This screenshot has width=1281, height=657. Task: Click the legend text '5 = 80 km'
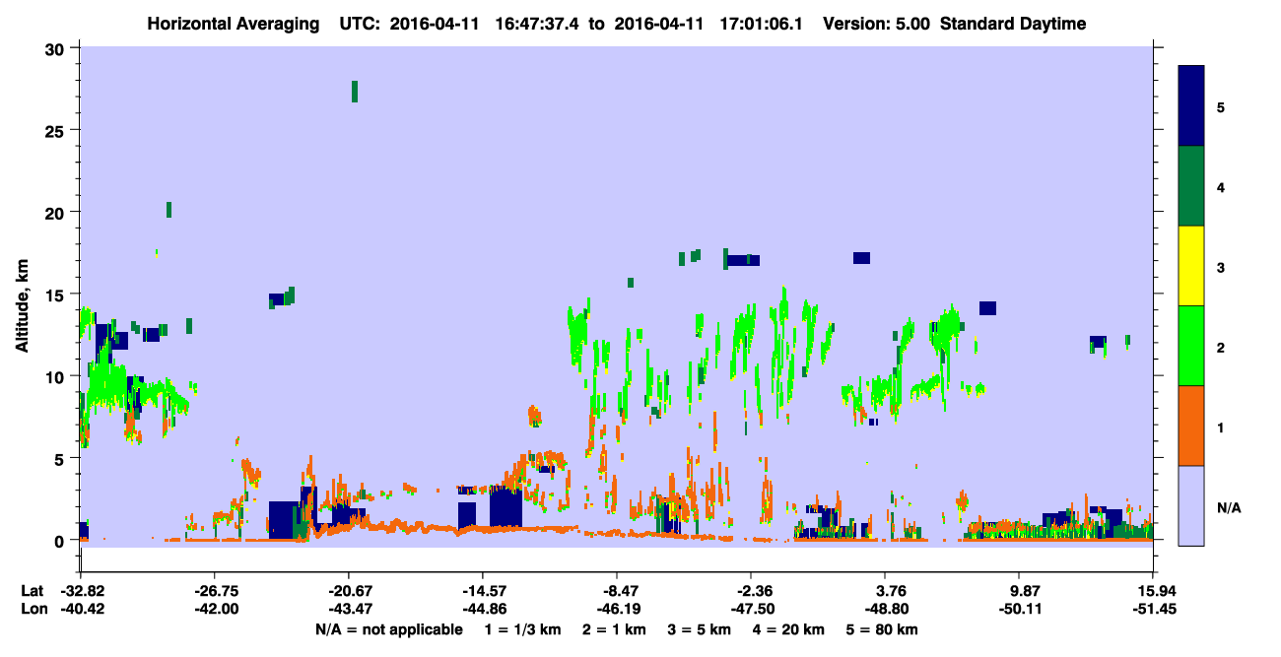(883, 630)
